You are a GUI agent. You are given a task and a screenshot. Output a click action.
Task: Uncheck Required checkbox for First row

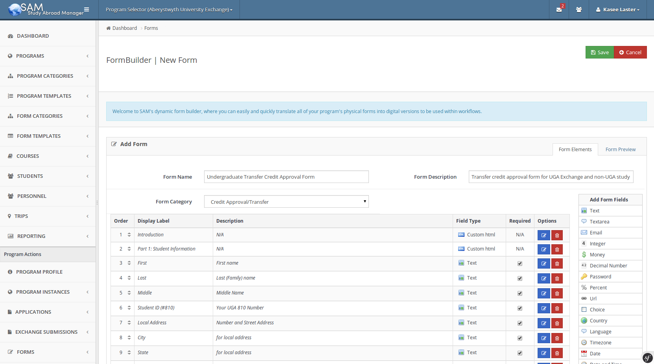[x=520, y=263]
